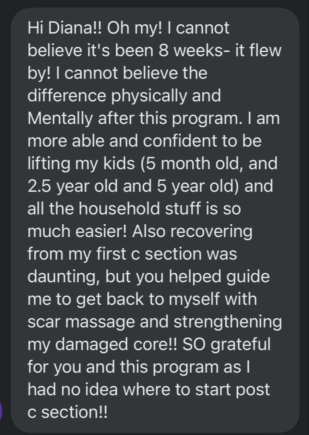Select the gray message bubble
This screenshot has height=435, width=309.
pyautogui.click(x=155, y=220)
